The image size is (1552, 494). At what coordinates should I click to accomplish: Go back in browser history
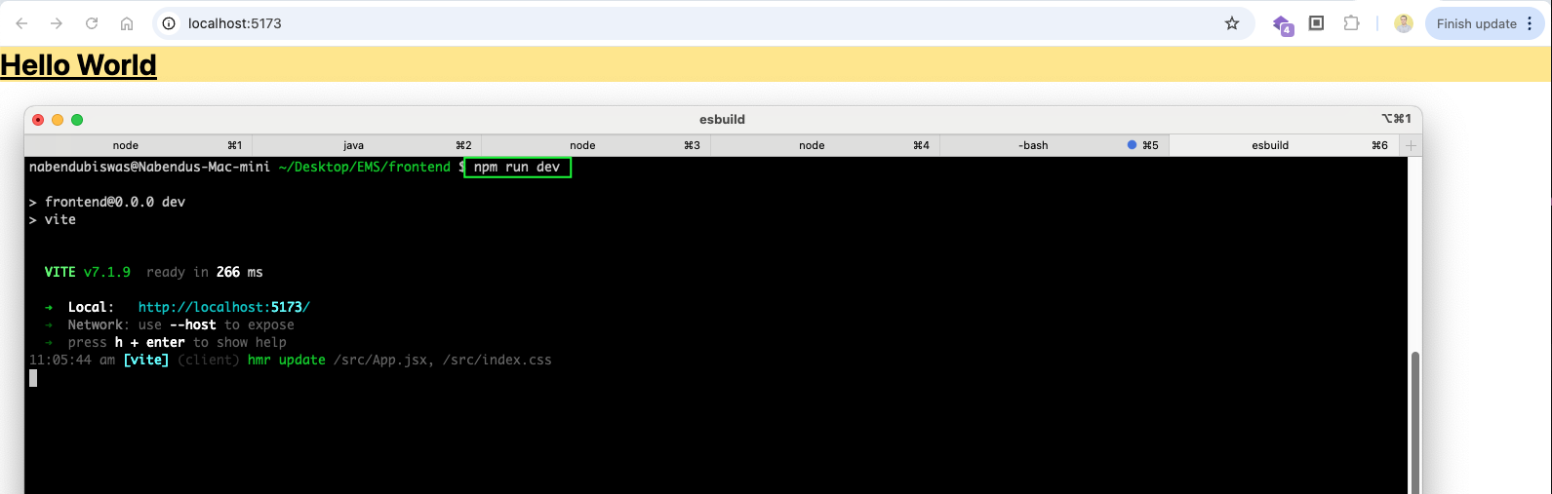pyautogui.click(x=21, y=23)
